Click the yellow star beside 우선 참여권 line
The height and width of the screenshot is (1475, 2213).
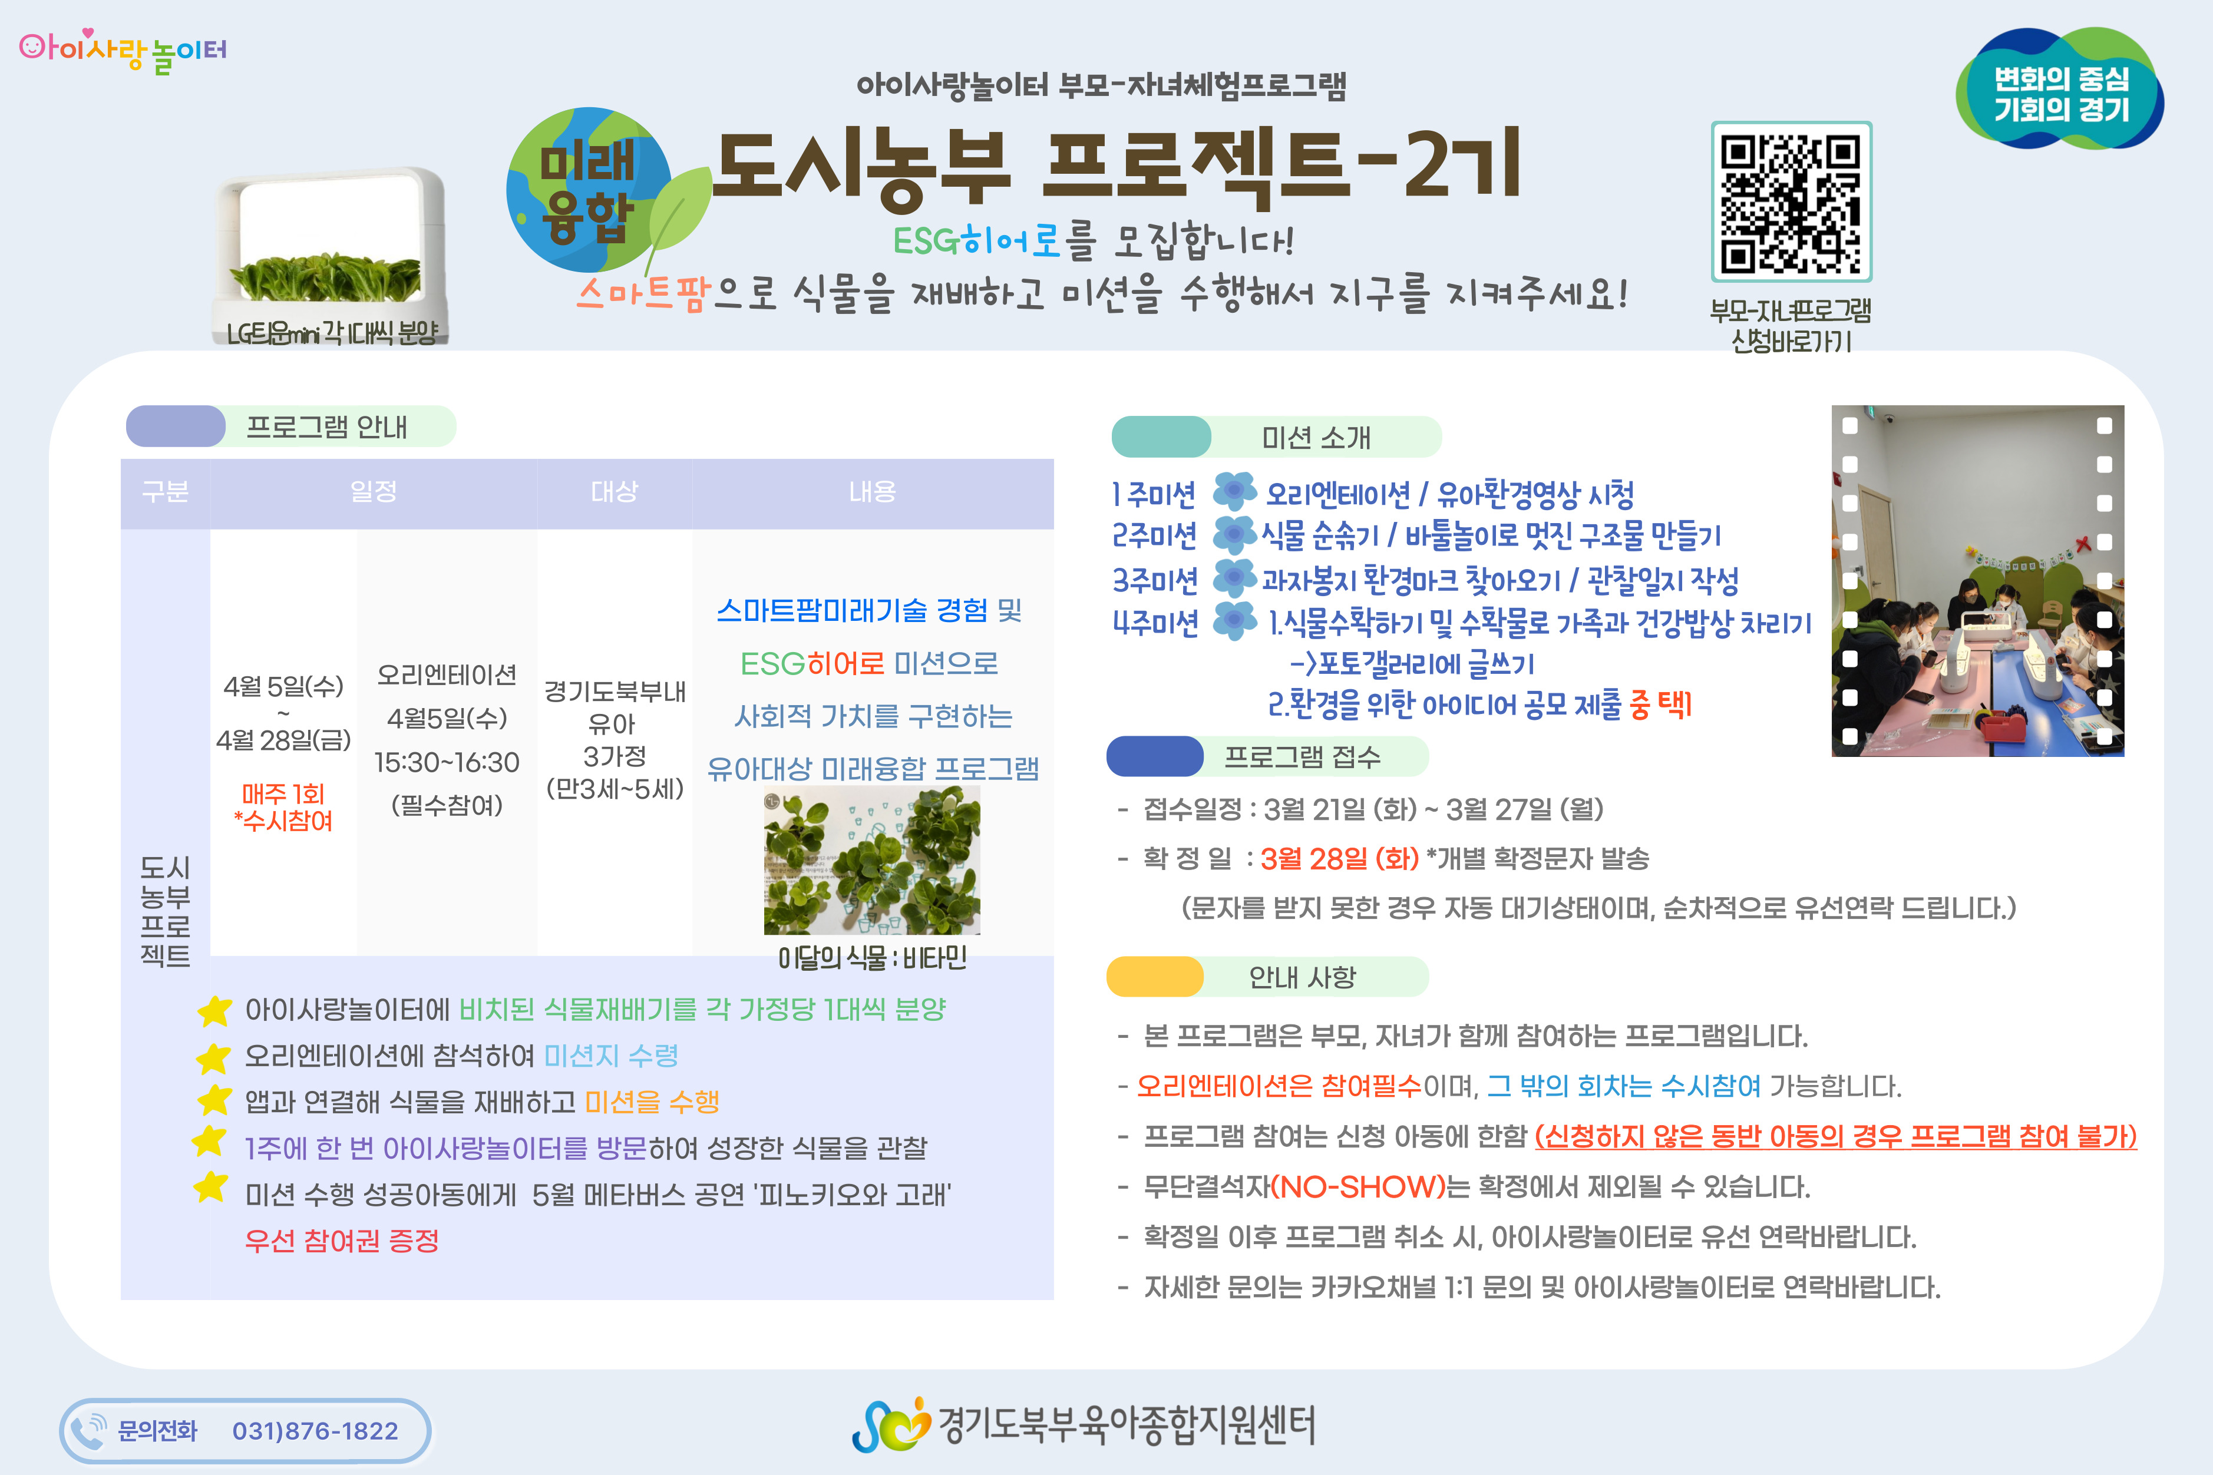tap(211, 1187)
